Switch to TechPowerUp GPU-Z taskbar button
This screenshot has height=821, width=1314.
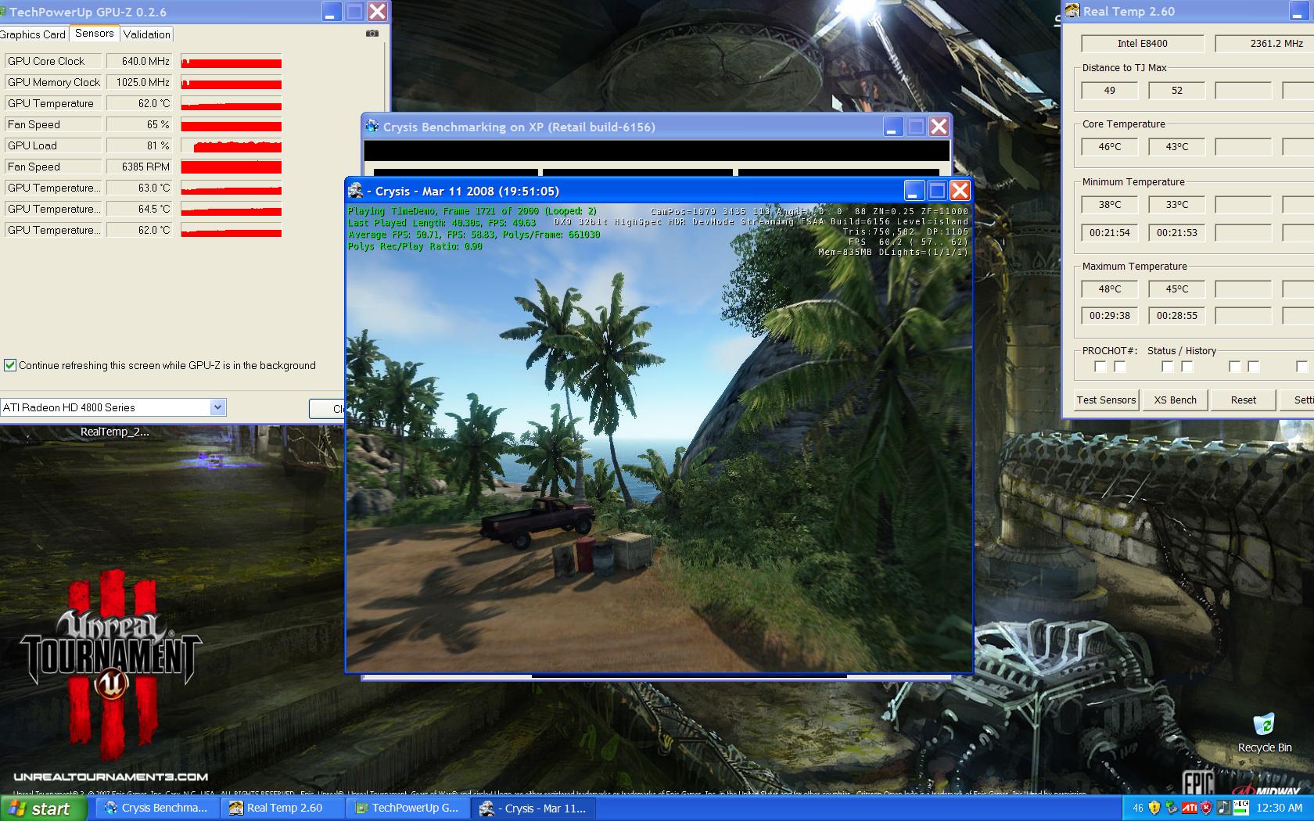point(408,808)
